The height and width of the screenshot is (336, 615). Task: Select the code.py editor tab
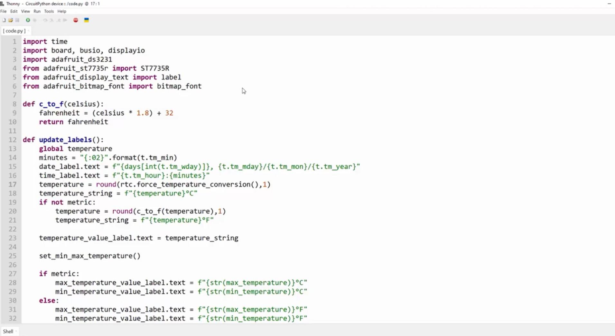click(x=14, y=31)
